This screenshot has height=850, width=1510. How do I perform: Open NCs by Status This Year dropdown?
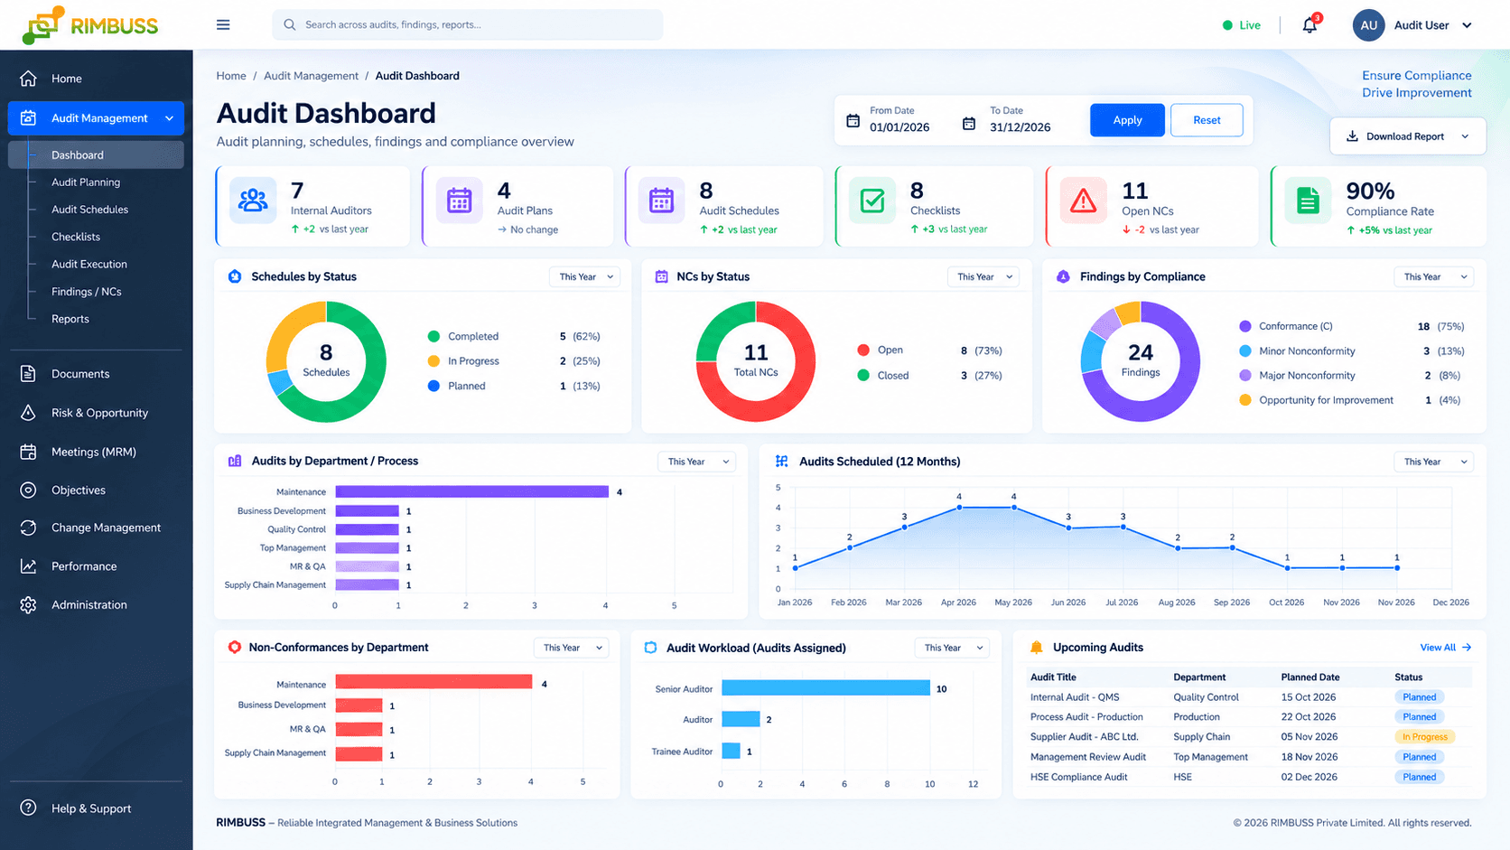983,277
